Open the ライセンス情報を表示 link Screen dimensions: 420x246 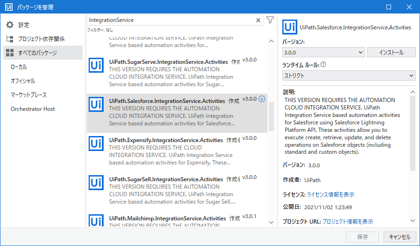click(x=330, y=195)
